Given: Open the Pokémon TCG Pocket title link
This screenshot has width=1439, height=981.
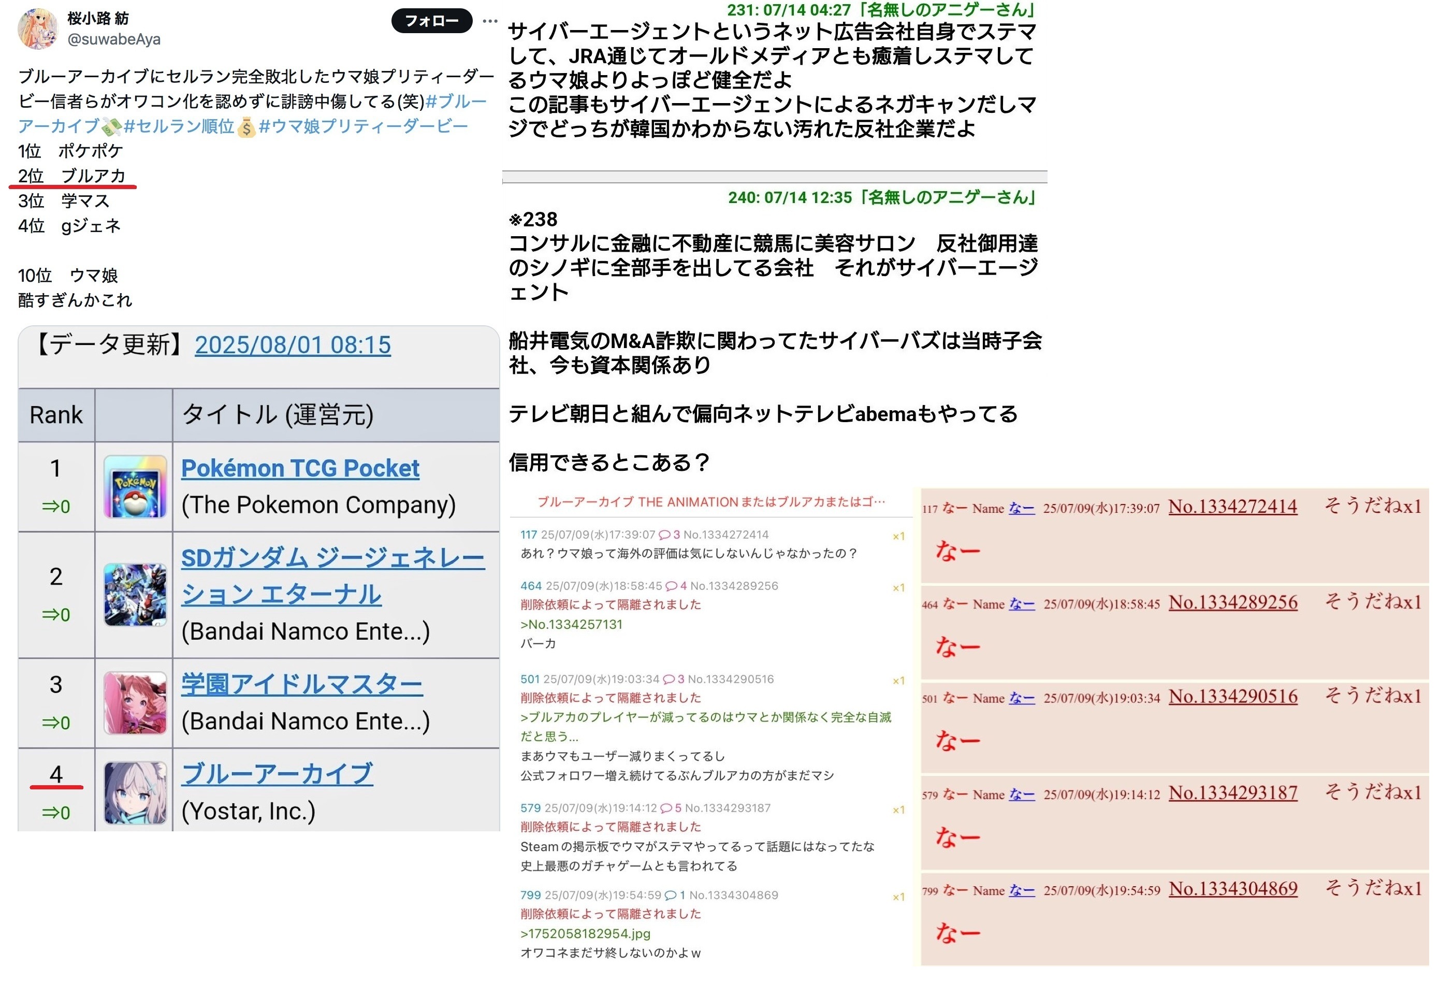Looking at the screenshot, I should point(300,468).
